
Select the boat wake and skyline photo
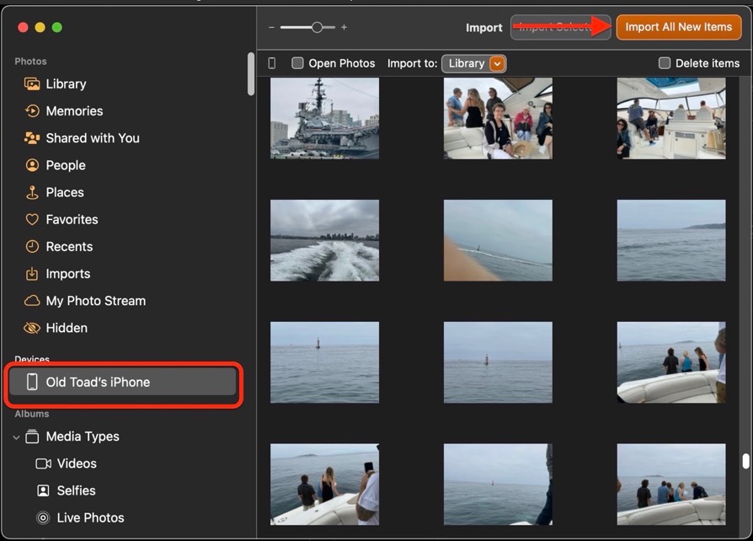point(324,240)
